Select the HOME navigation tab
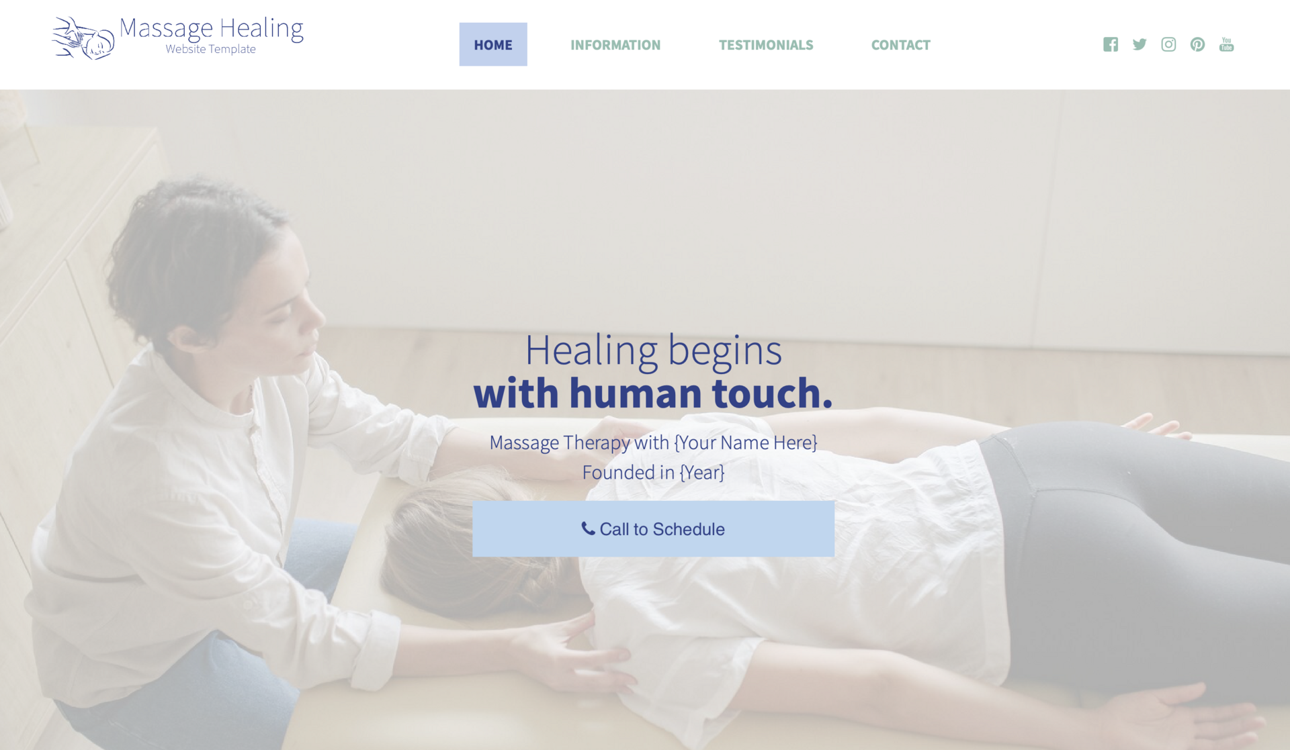This screenshot has height=750, width=1290. pos(493,44)
